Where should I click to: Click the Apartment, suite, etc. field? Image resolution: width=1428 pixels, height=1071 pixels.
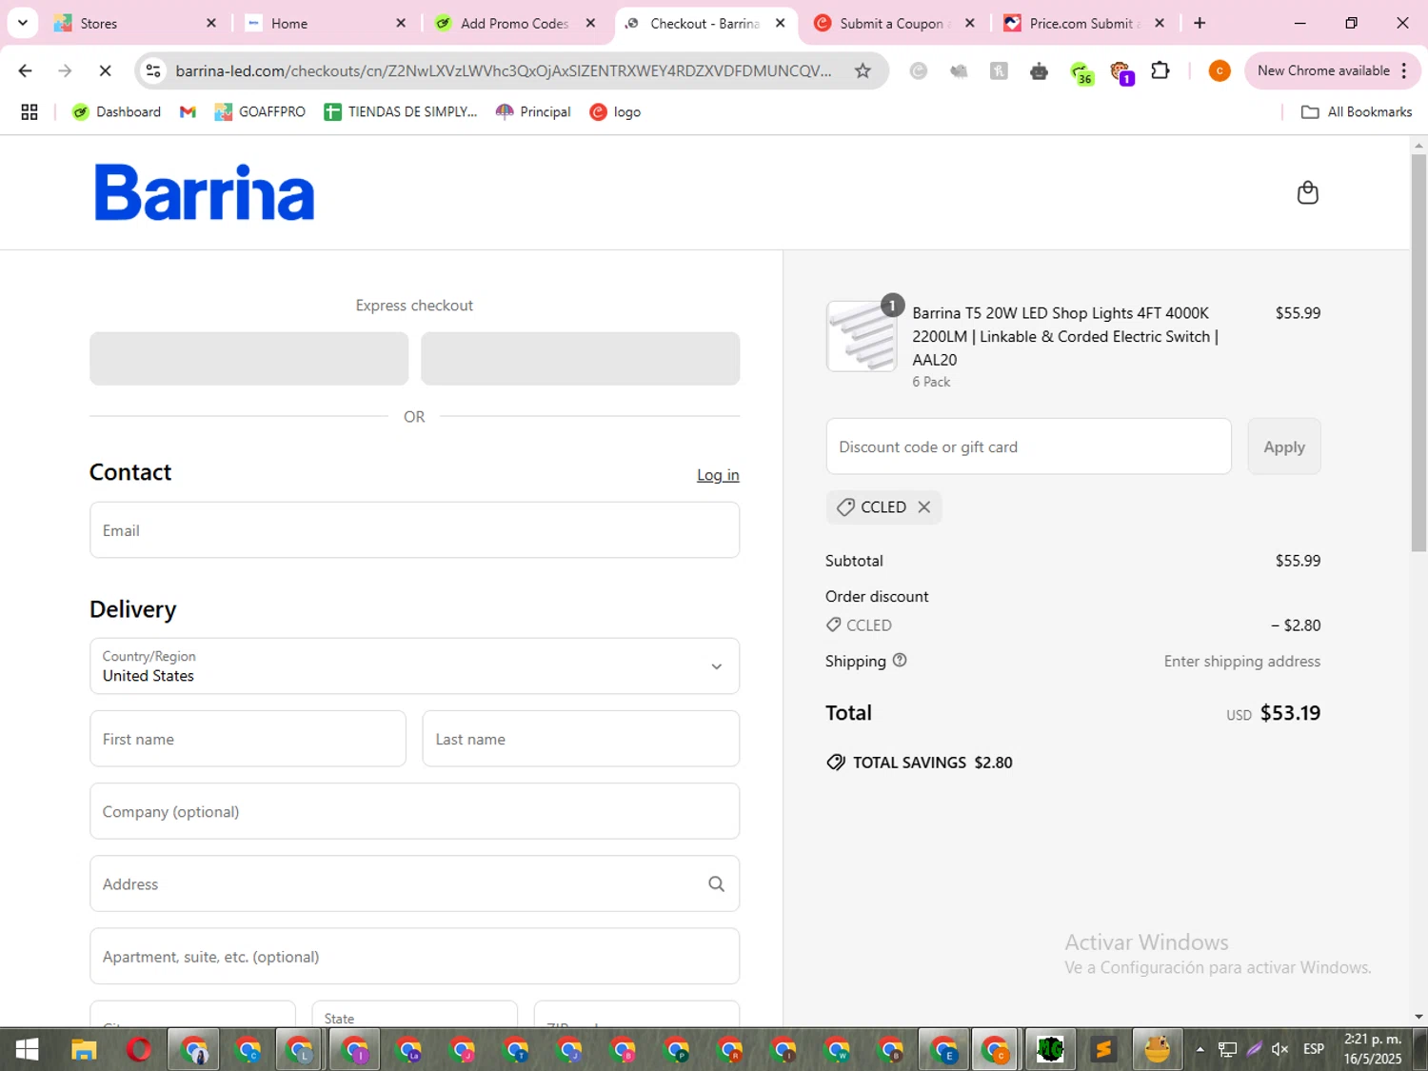pos(414,957)
